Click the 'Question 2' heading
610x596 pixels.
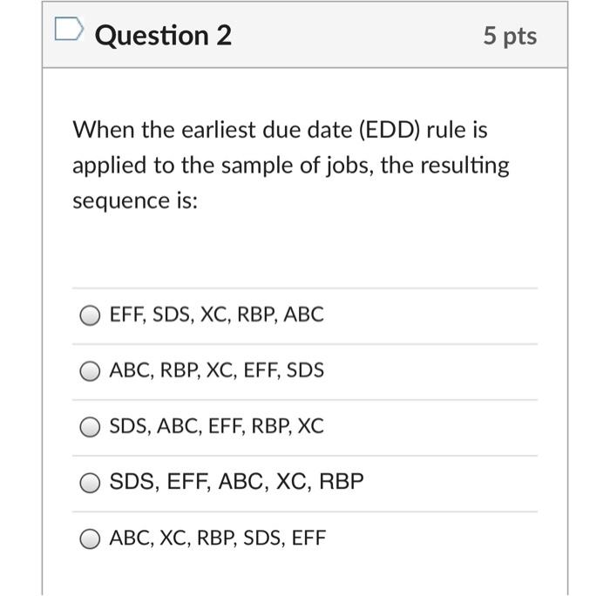coord(164,36)
